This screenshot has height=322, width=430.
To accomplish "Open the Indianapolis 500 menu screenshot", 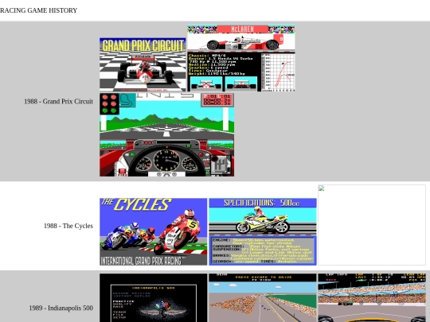I will tap(154, 297).
